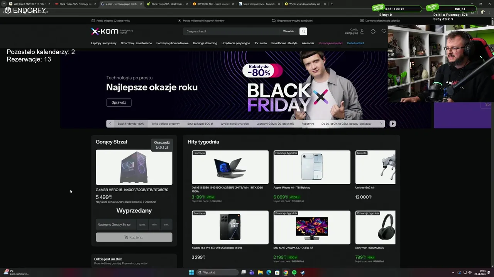The height and width of the screenshot is (277, 494).
Task: Open the wishlist heart icon
Action: [x=384, y=31]
